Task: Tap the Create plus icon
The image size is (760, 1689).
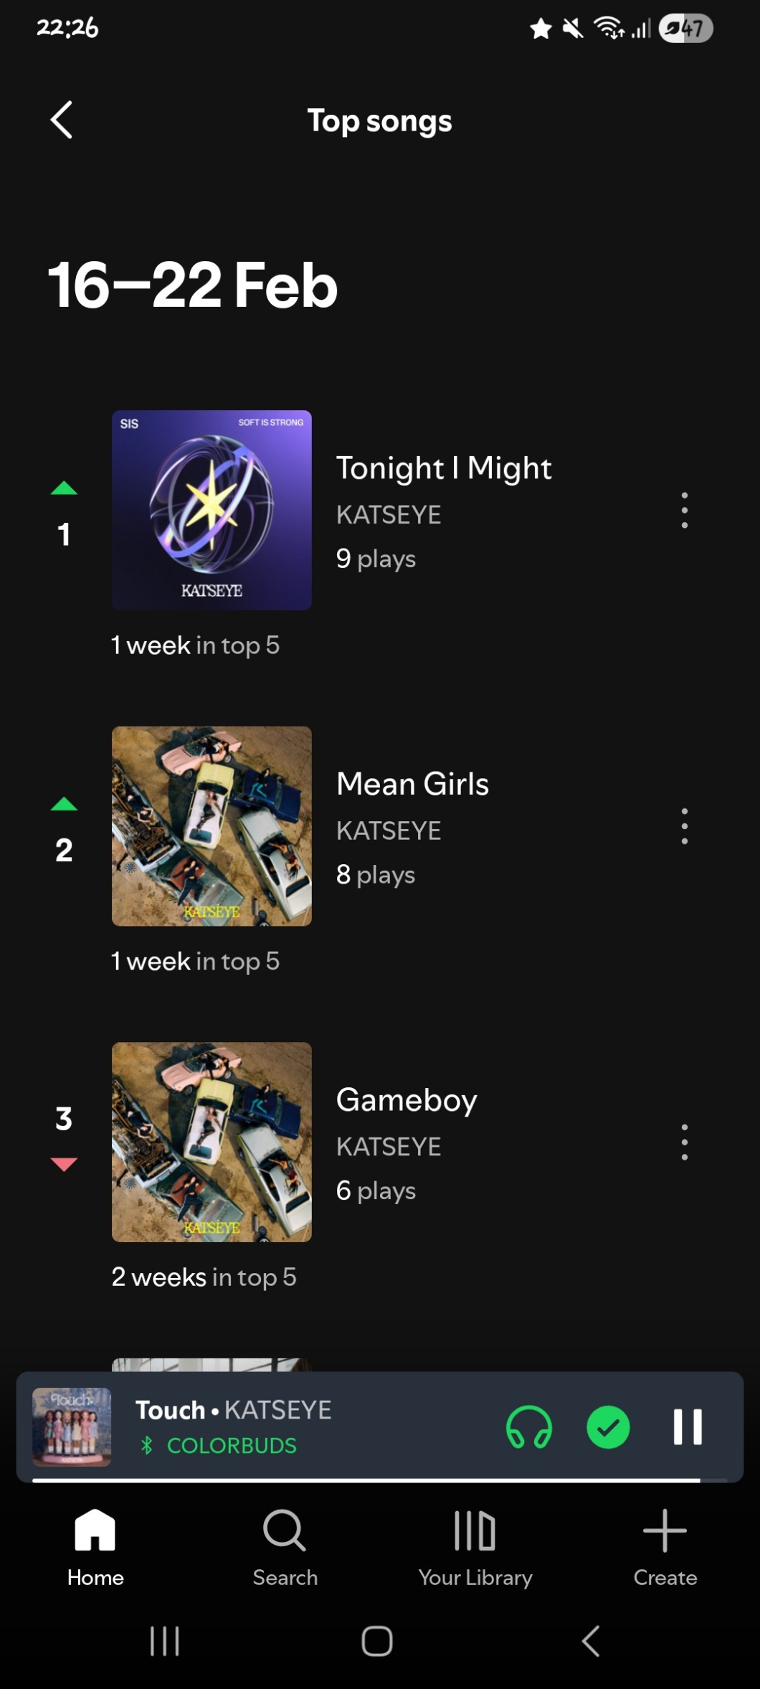Action: [x=665, y=1531]
